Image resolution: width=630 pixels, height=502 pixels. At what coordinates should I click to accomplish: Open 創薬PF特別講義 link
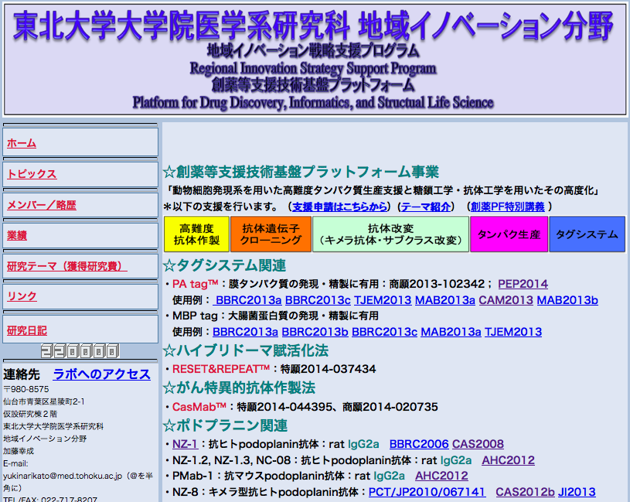pos(508,207)
